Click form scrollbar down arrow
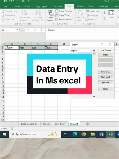This screenshot has height=159, width=119. 94,97
